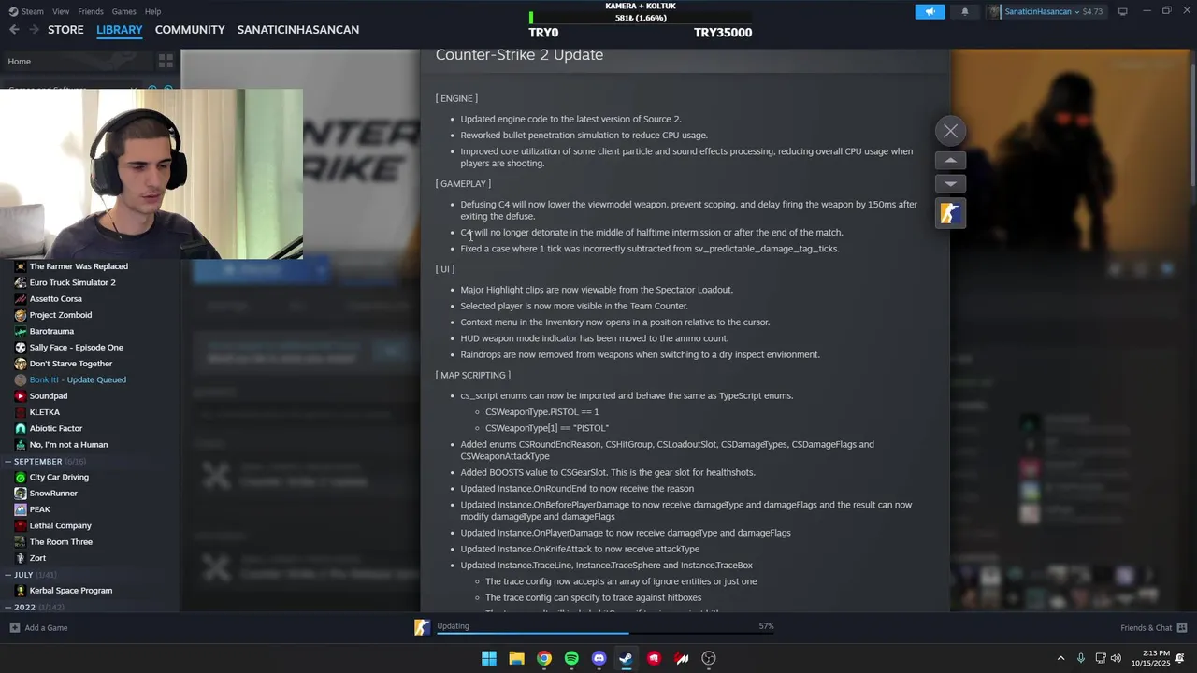This screenshot has height=673, width=1197.
Task: Click the Steam forward navigation arrow
Action: [x=34, y=30]
